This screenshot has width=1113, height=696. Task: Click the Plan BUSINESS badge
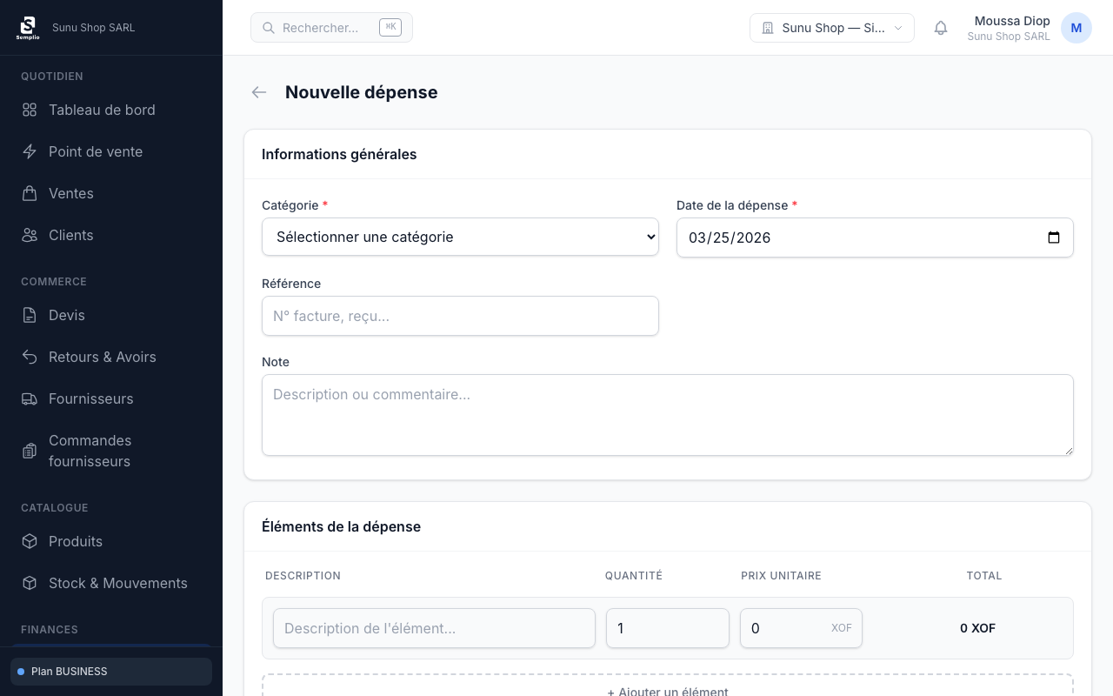point(110,671)
